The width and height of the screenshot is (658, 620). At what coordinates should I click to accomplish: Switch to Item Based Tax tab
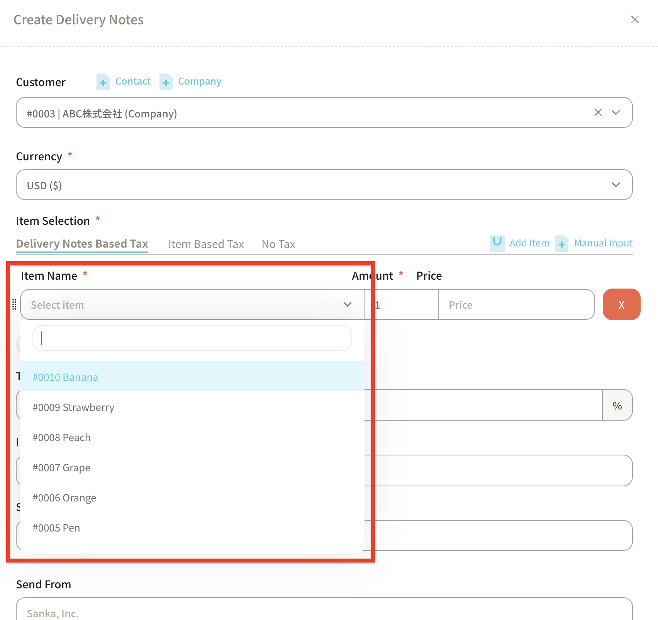click(206, 244)
